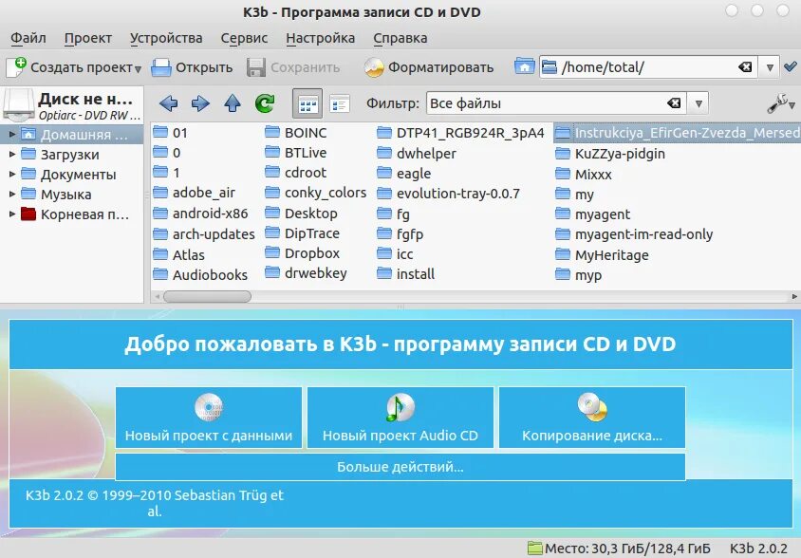The image size is (801, 558).
Task: Select the myagent-im-read-only folder
Action: tap(634, 234)
